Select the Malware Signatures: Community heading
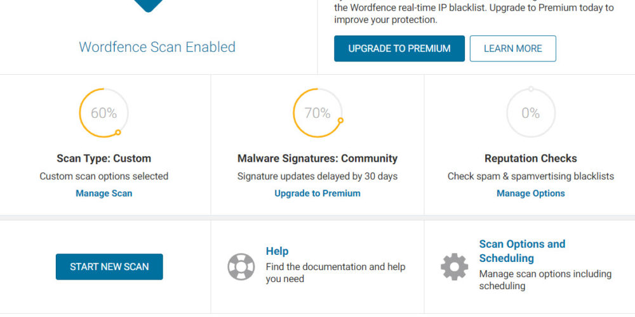The image size is (635, 317). (x=317, y=158)
